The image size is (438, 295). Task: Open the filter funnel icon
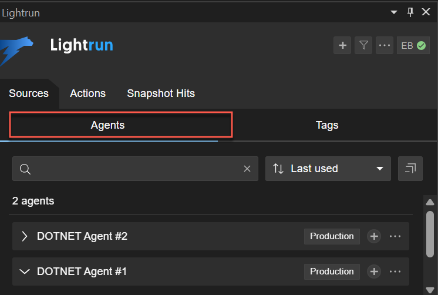pos(364,45)
